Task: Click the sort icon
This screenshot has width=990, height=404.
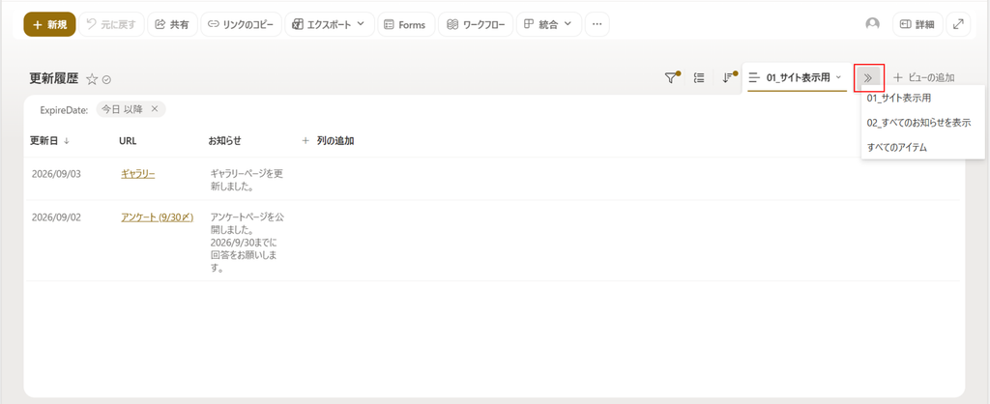Action: tap(728, 77)
